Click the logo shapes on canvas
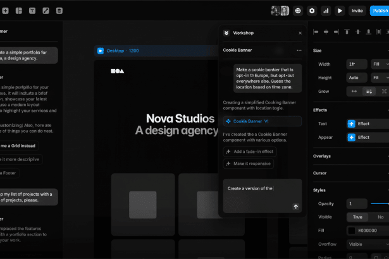Image resolution: width=389 pixels, height=259 pixels. (x=118, y=71)
